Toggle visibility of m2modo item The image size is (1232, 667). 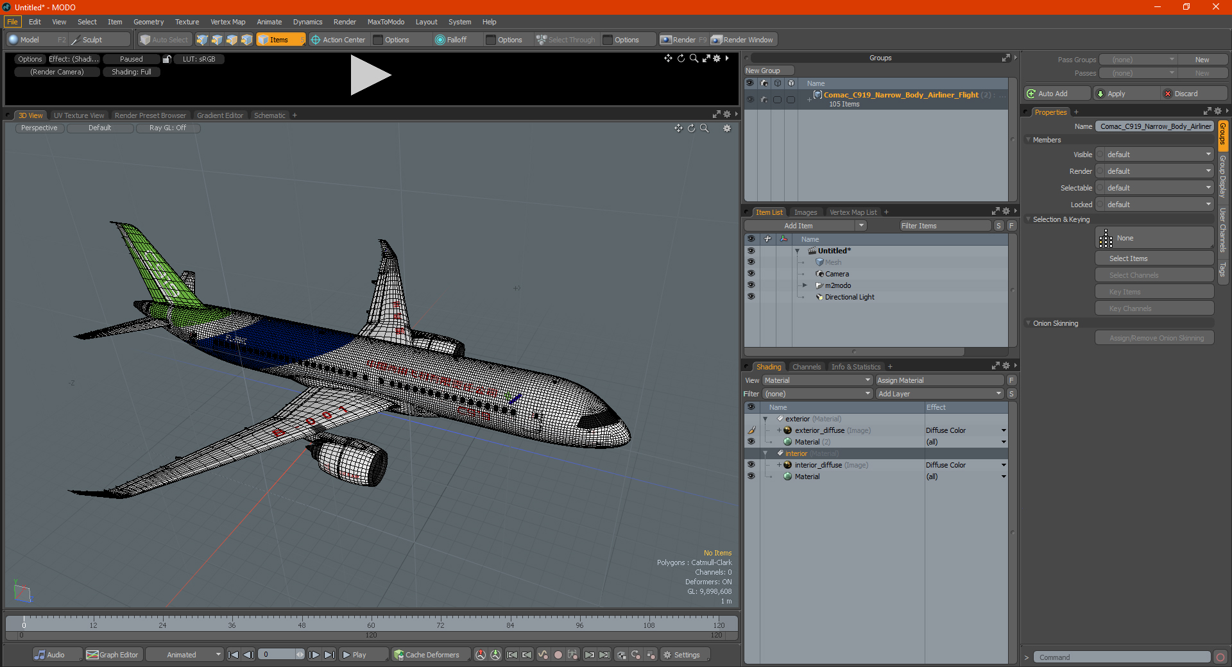751,285
